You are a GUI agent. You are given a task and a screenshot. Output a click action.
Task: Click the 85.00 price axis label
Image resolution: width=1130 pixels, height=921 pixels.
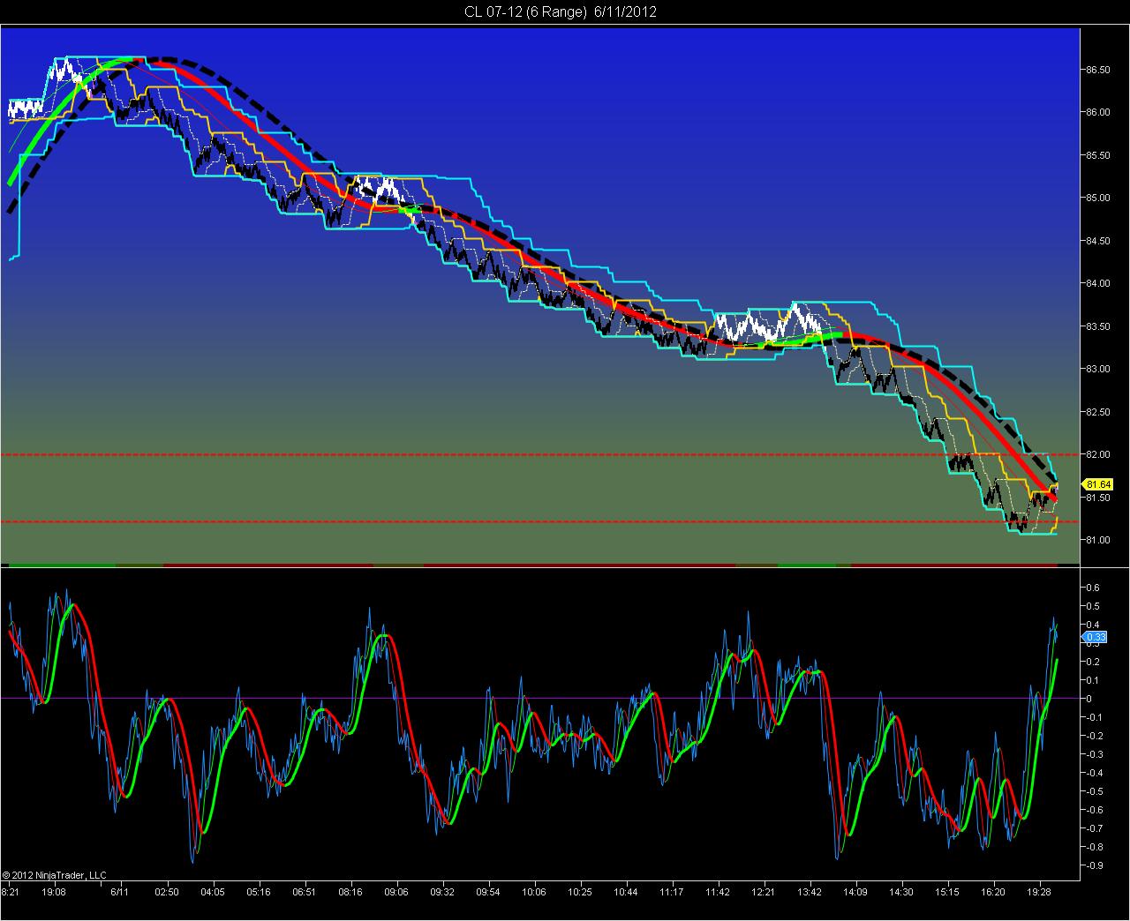pyautogui.click(x=1098, y=198)
